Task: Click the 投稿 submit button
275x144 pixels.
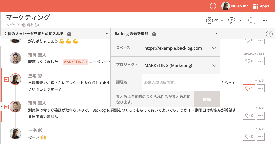Action: tap(207, 99)
